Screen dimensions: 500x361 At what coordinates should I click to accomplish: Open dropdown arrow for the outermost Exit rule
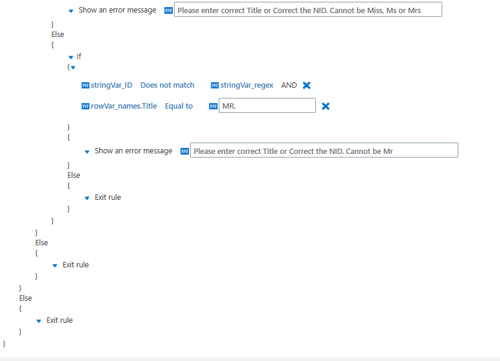coord(39,321)
